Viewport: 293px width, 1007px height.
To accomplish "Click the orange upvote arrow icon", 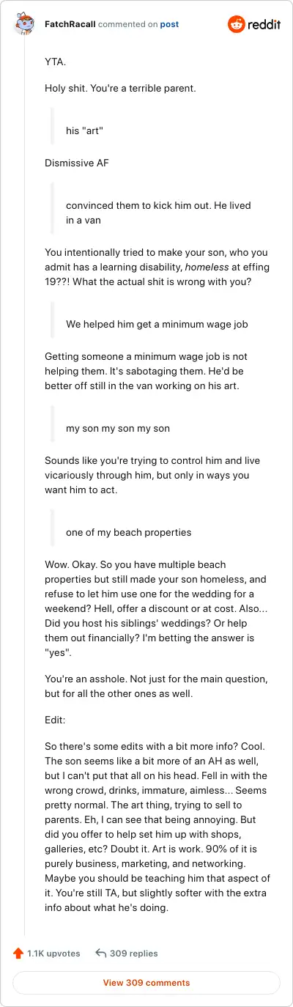I will pos(18,953).
